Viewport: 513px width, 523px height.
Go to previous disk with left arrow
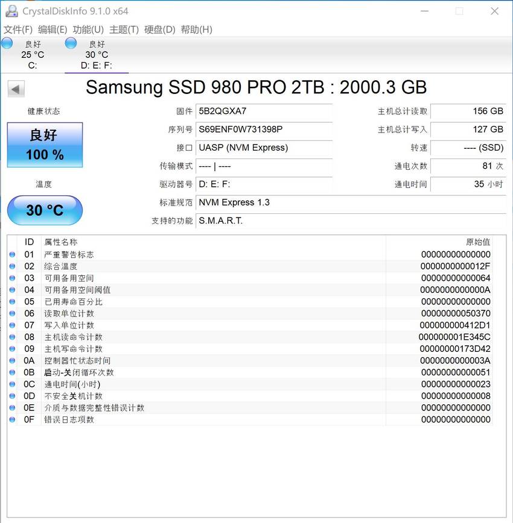[16, 89]
